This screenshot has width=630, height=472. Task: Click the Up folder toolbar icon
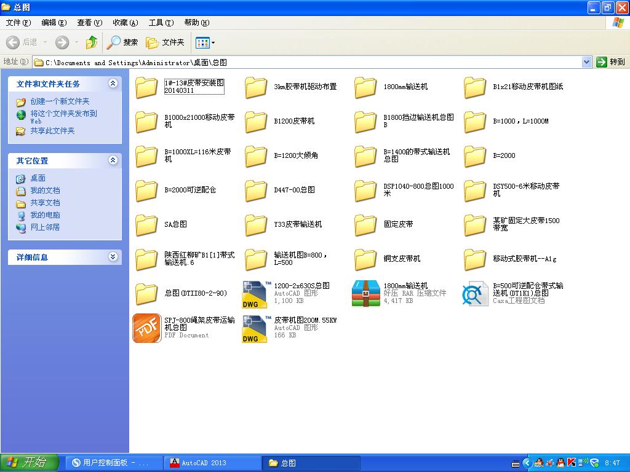(x=92, y=42)
